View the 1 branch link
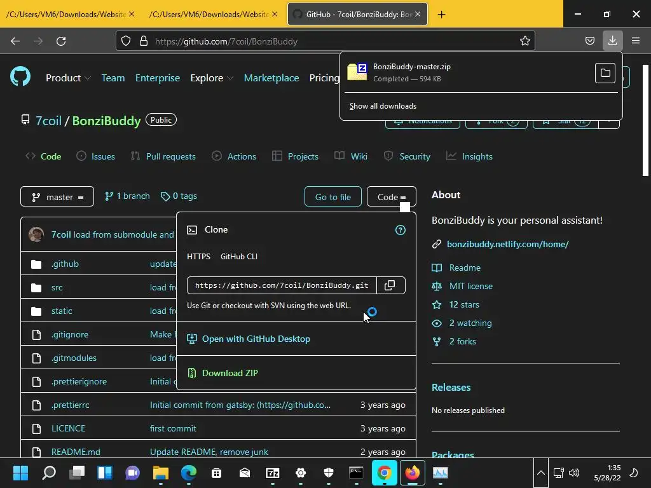Image resolution: width=651 pixels, height=488 pixels. [127, 196]
